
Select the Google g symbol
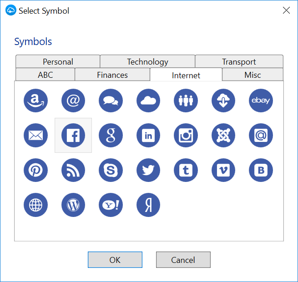click(111, 135)
